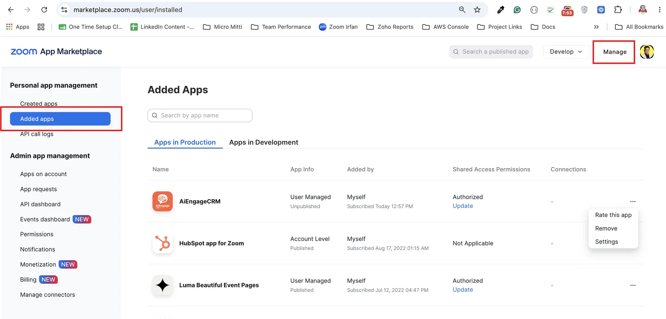Open the AWS Console bookmark folder

click(445, 27)
